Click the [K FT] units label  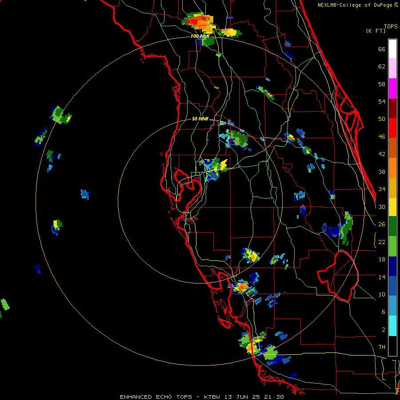(x=376, y=31)
